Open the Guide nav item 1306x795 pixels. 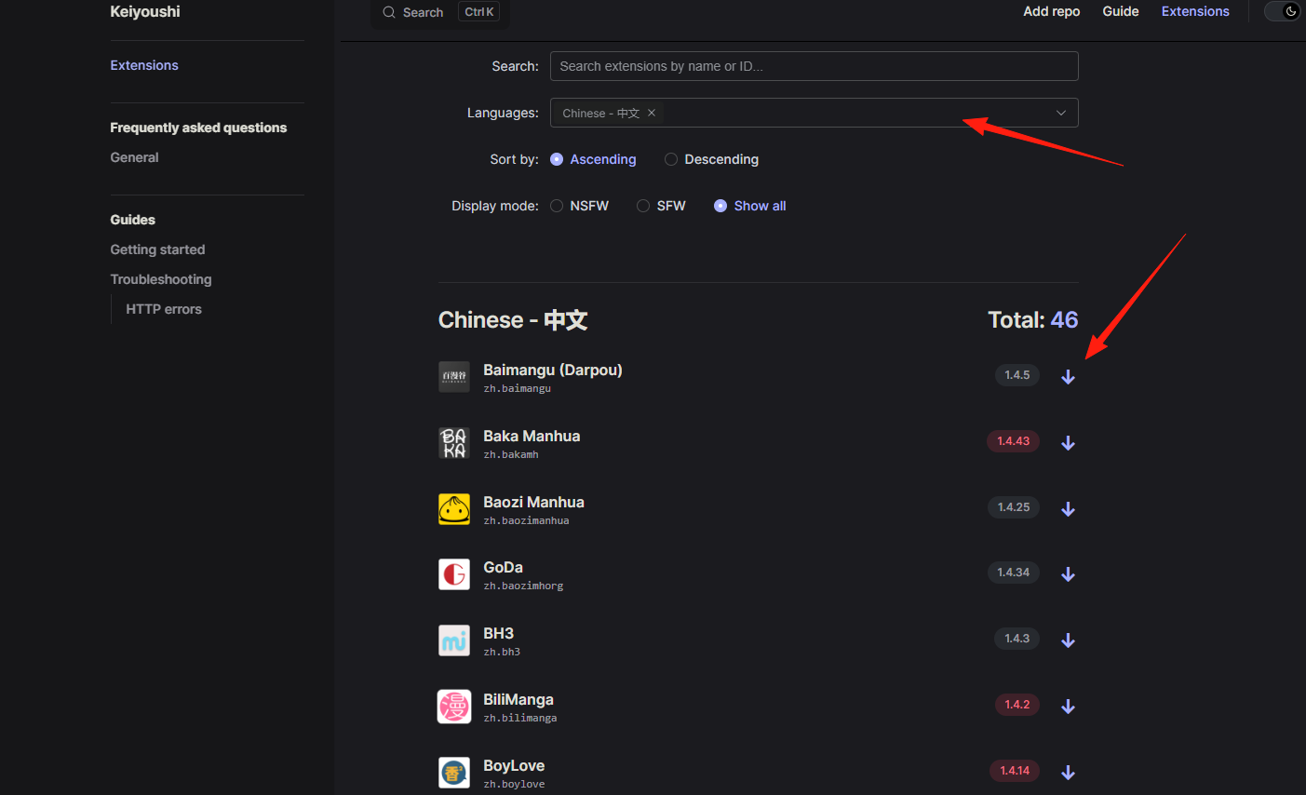pyautogui.click(x=1120, y=11)
